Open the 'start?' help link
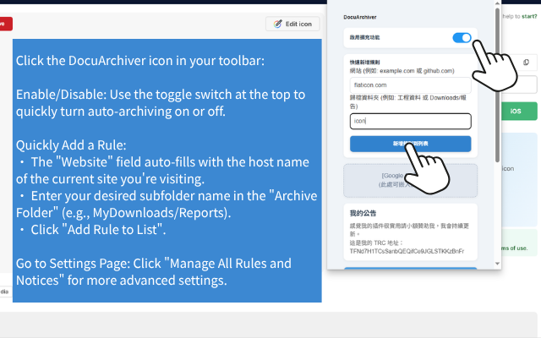 tap(529, 16)
